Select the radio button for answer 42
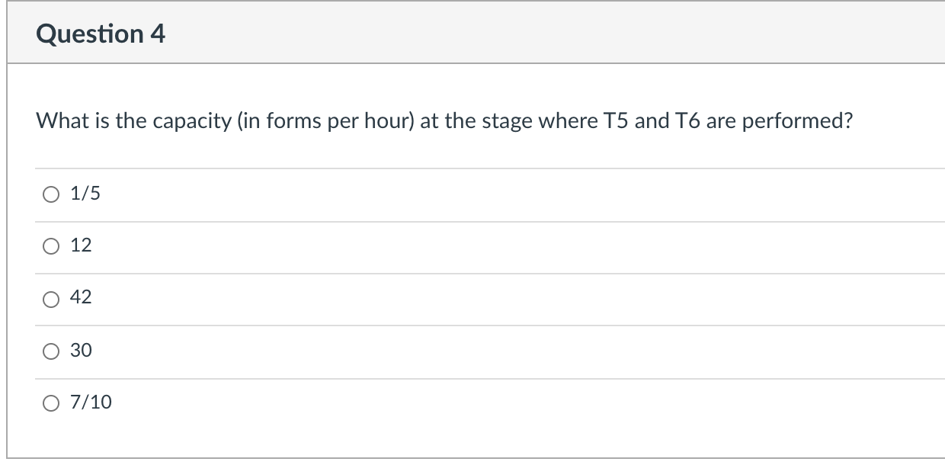The width and height of the screenshot is (945, 465). pyautogui.click(x=50, y=298)
